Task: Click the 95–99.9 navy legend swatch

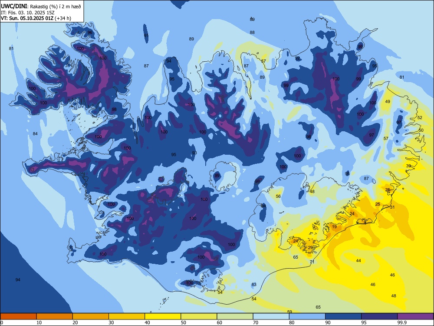Action: click(x=379, y=316)
